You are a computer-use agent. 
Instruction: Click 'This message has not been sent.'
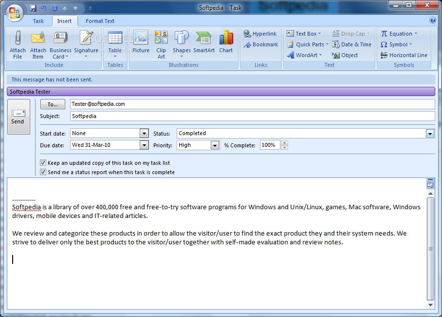point(52,79)
